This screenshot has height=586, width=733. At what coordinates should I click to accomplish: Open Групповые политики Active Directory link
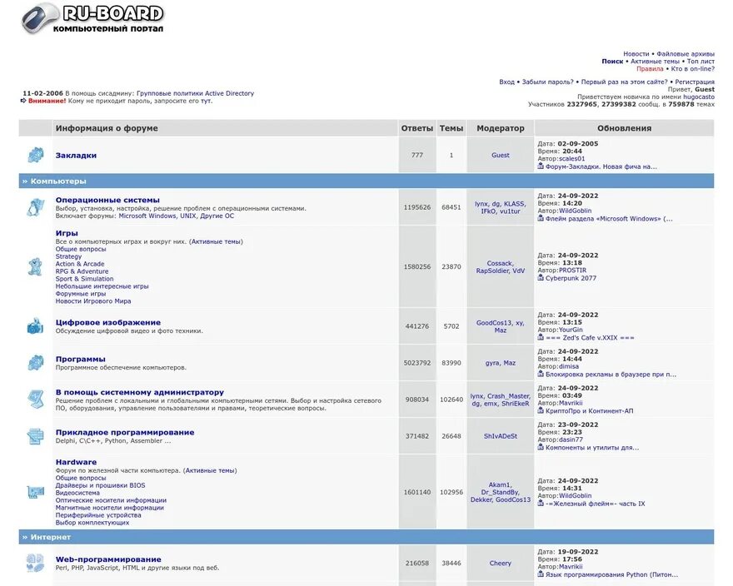(196, 93)
